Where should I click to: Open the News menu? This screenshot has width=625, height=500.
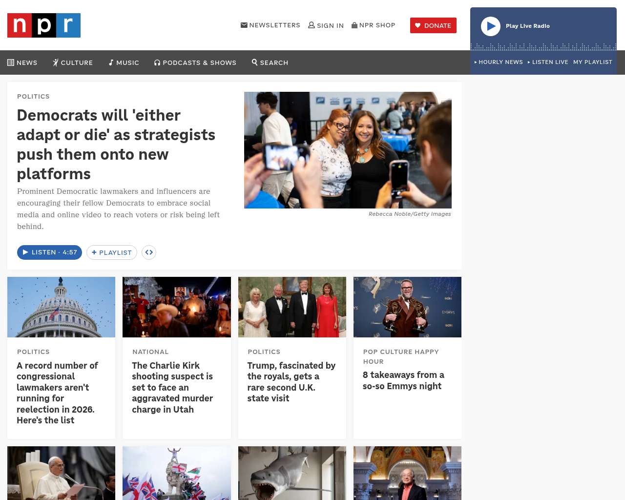22,62
